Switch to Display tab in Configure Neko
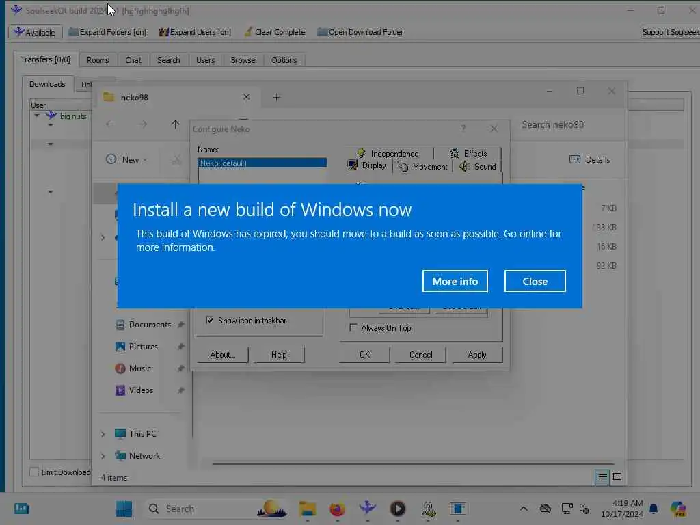The image size is (700, 525). 367,165
